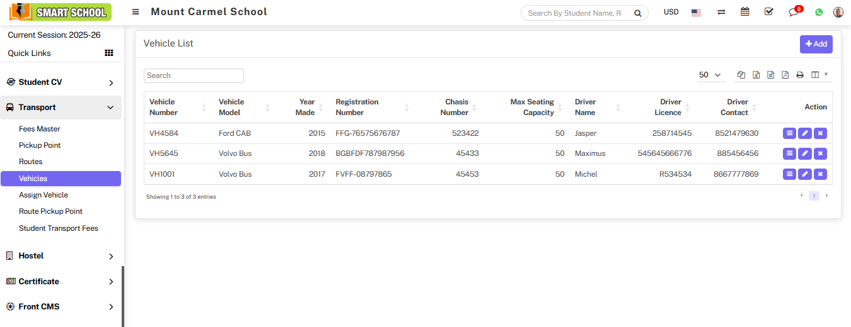Open the chat messages icon

coord(793,12)
